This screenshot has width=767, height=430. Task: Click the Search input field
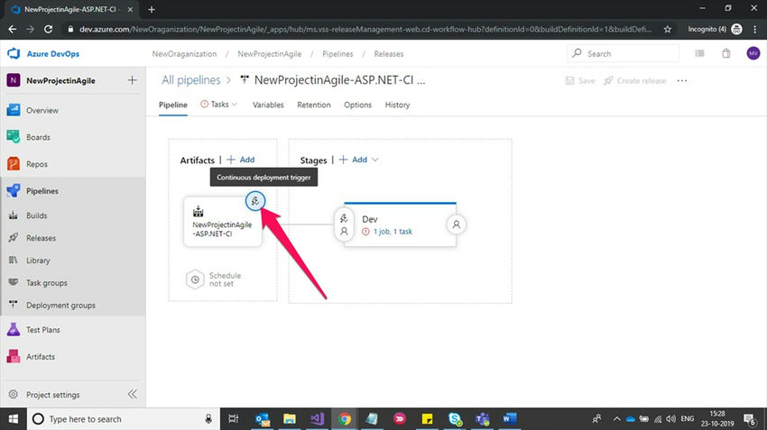click(624, 53)
